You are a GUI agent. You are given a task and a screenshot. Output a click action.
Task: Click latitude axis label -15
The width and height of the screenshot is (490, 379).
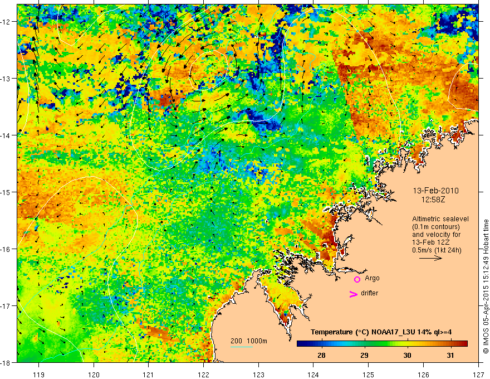tap(6, 192)
